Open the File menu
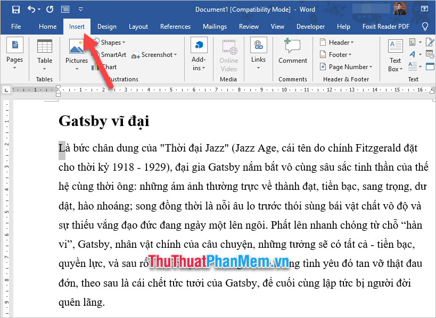 tap(16, 27)
